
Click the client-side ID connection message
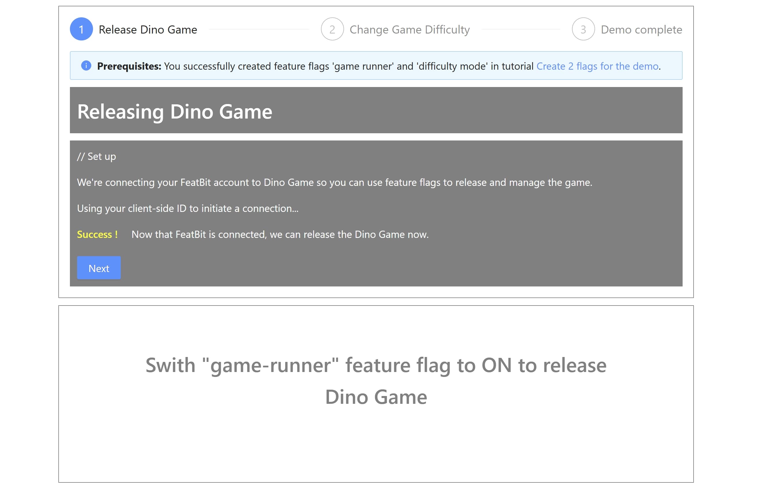pyautogui.click(x=187, y=208)
